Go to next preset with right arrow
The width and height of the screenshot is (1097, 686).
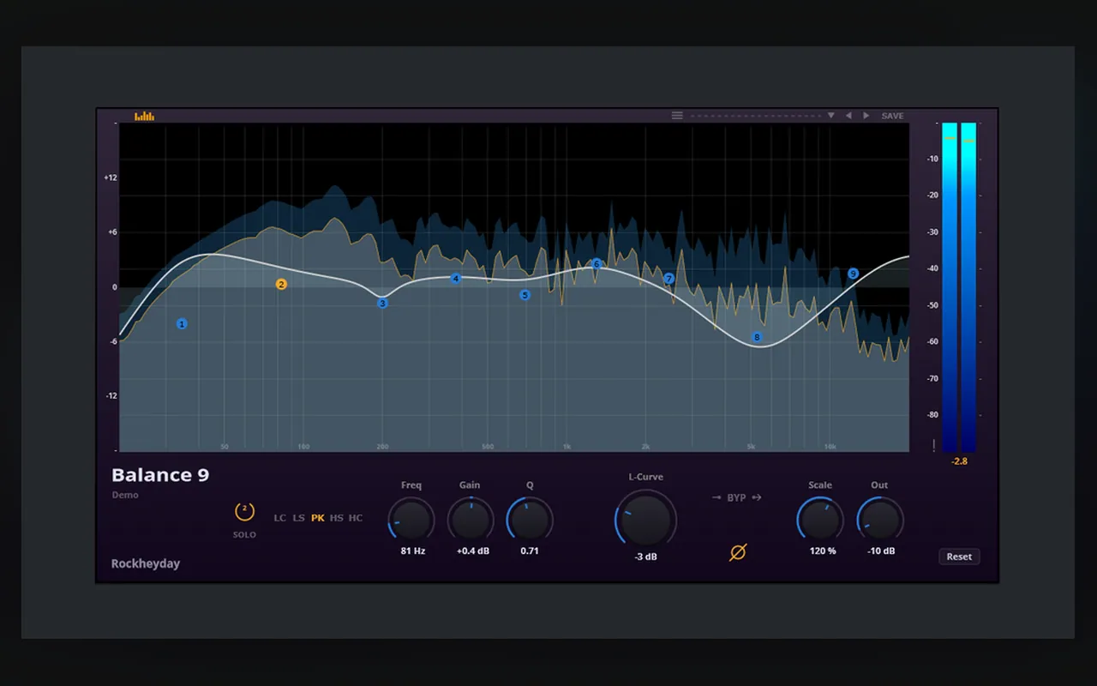coord(866,116)
